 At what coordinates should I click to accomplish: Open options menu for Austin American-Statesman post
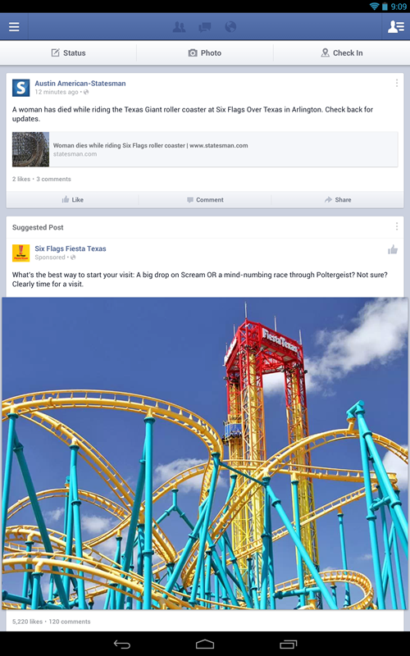tap(396, 84)
